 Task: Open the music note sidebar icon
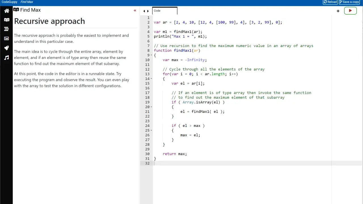tap(7, 58)
